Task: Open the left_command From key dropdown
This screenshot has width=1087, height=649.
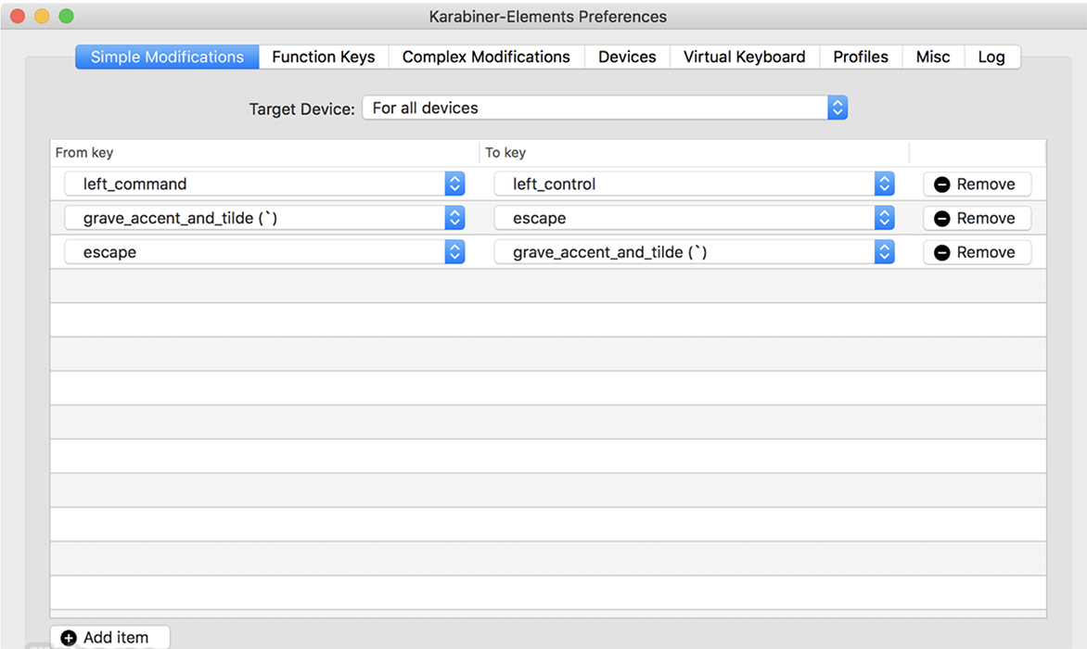Action: pyautogui.click(x=265, y=184)
